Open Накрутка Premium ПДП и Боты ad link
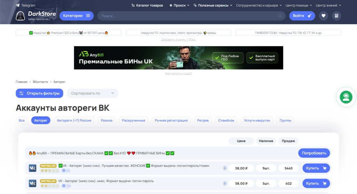 [68, 33]
